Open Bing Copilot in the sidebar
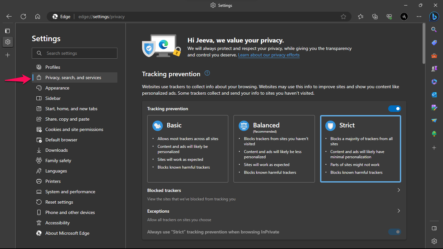 pyautogui.click(x=434, y=17)
